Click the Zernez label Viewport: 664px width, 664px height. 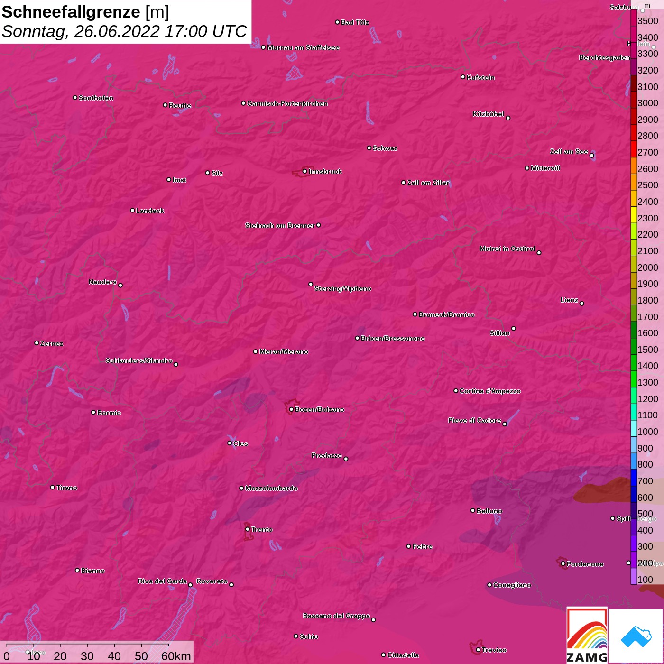(52, 343)
